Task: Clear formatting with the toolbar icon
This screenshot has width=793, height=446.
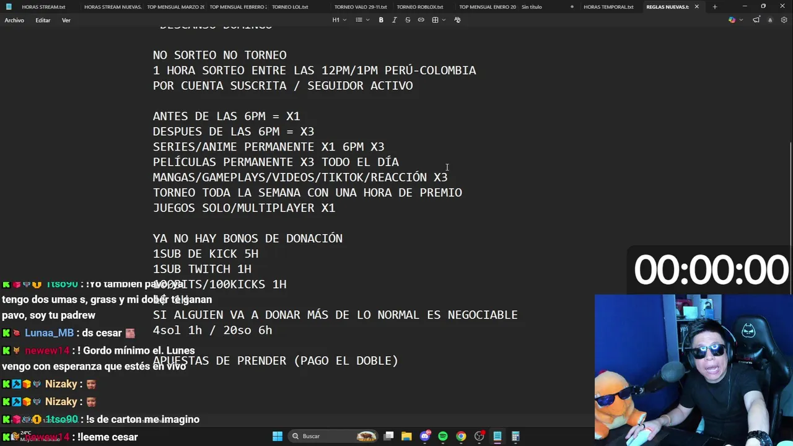Action: coord(457,20)
